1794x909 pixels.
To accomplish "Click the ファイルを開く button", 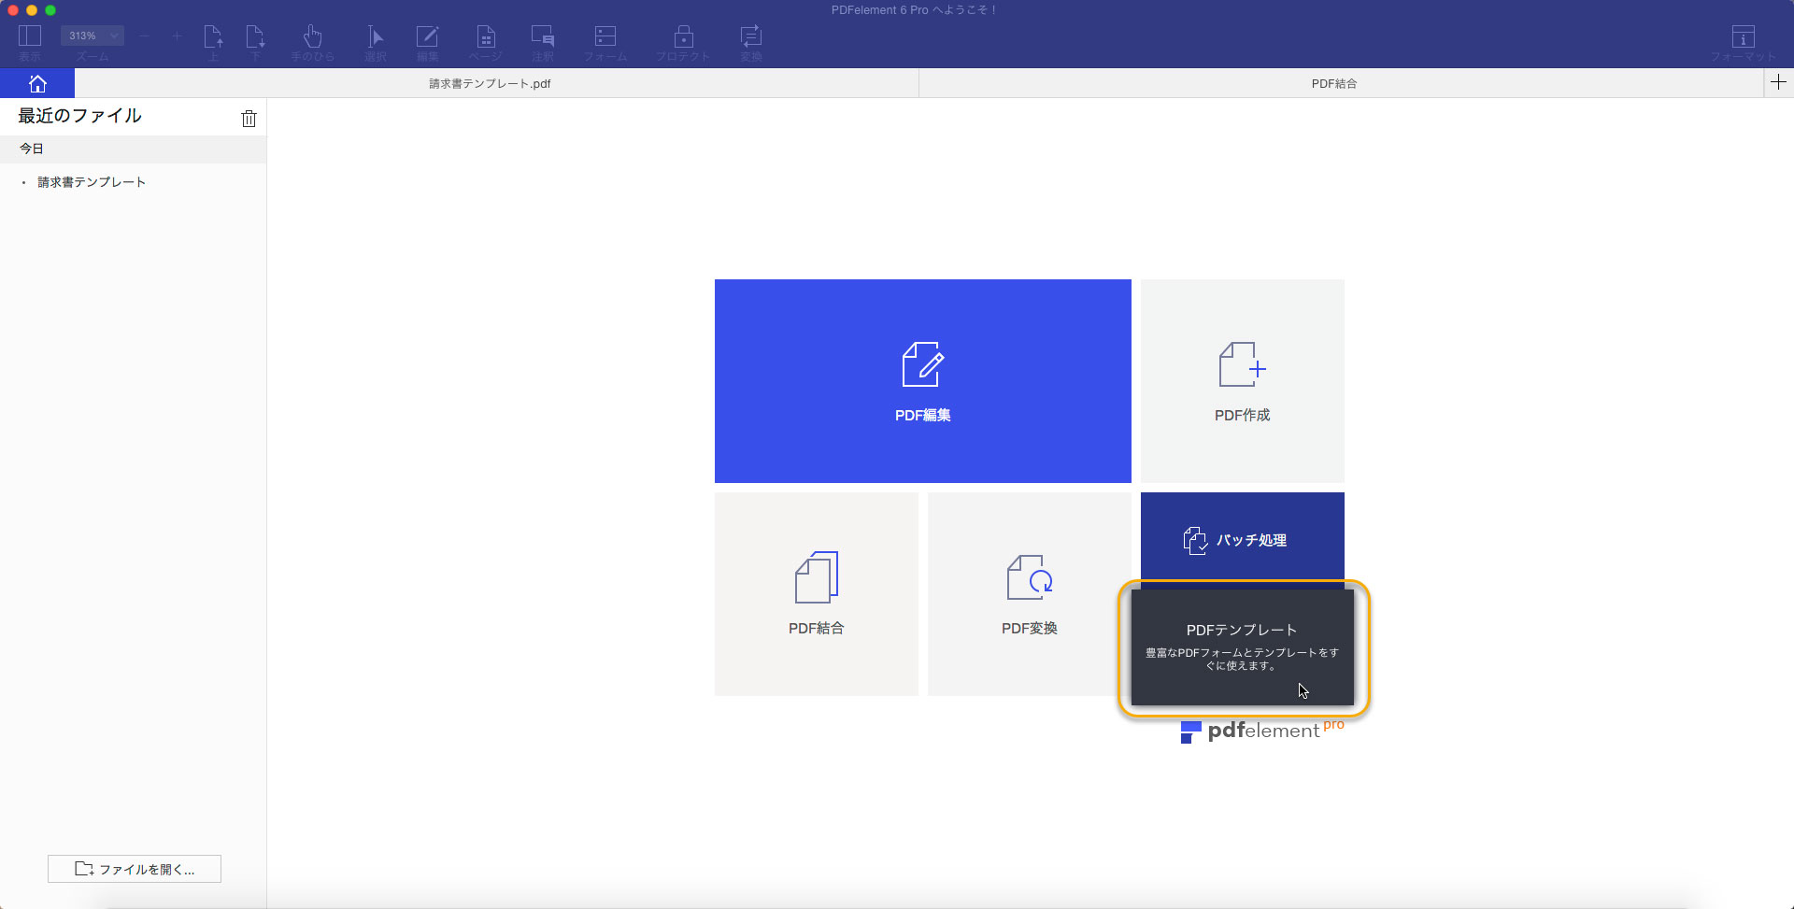I will pos(135,869).
